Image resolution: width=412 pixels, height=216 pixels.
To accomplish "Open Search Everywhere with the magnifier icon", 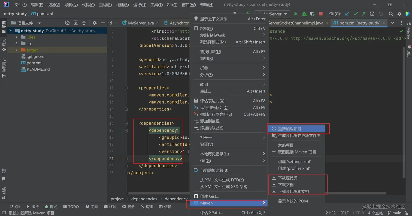I will click(391, 14).
